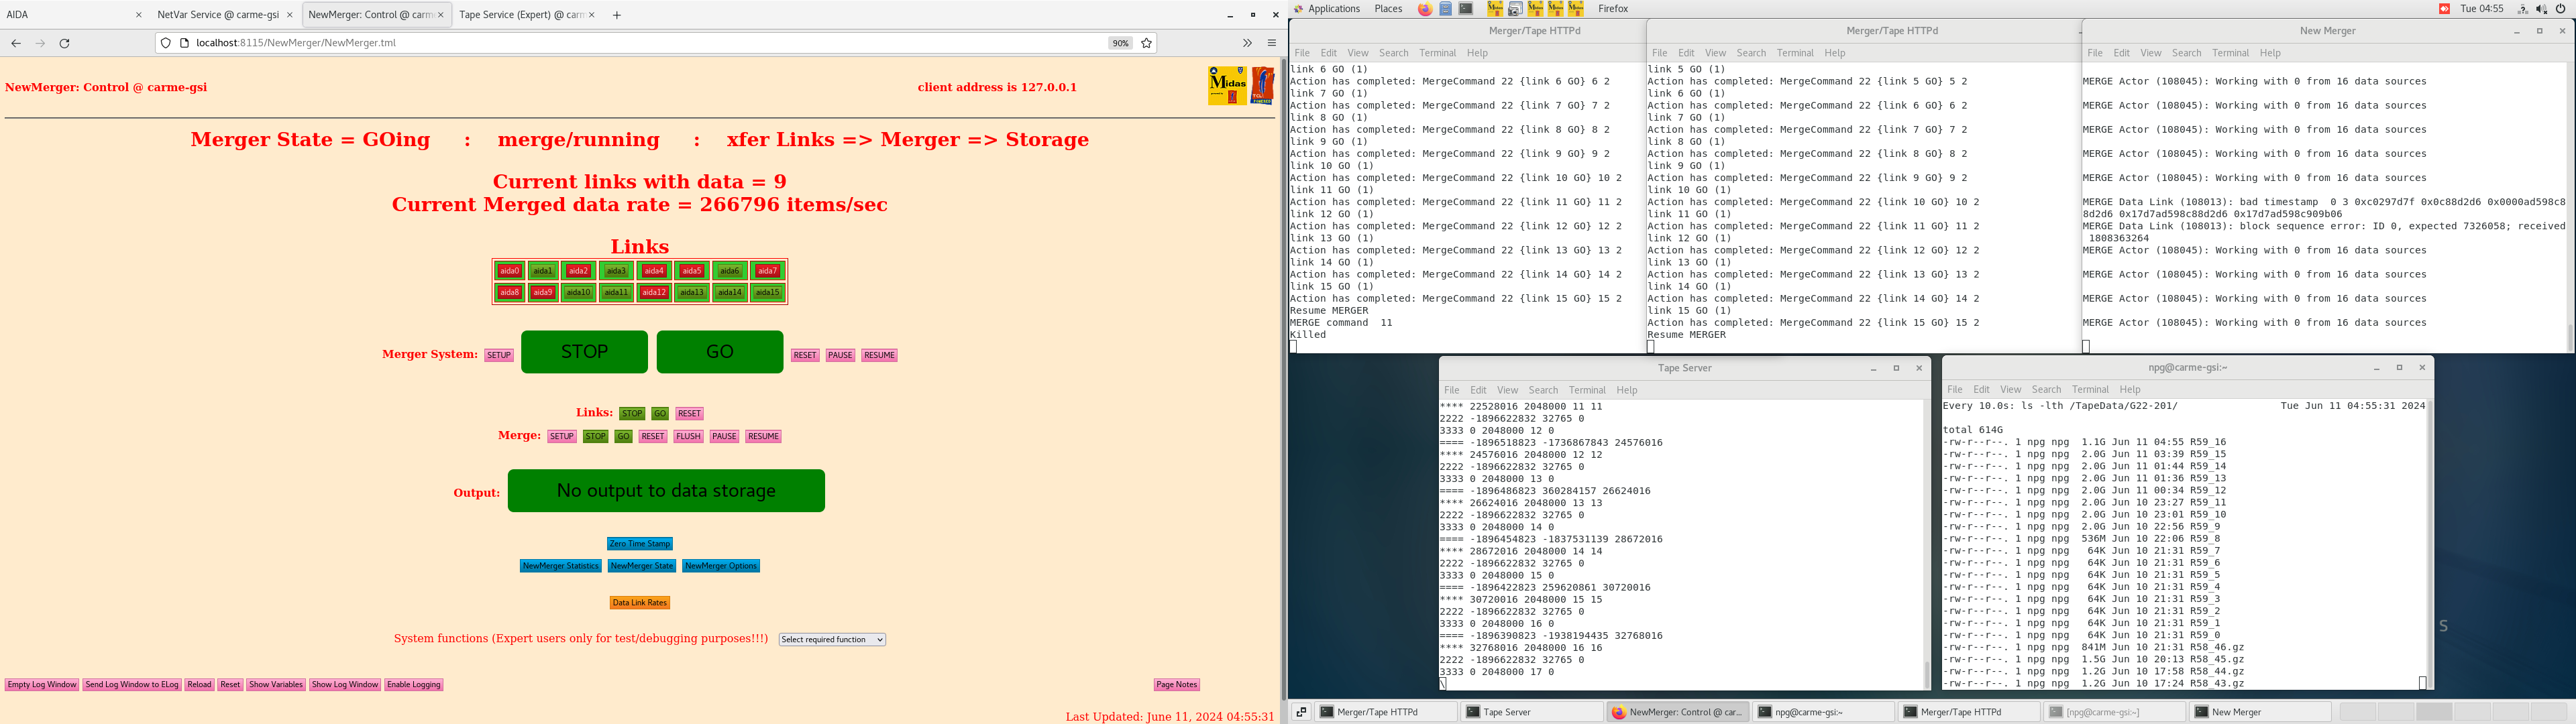
Task: Click the volume icon in system tray
Action: pos(2541,9)
